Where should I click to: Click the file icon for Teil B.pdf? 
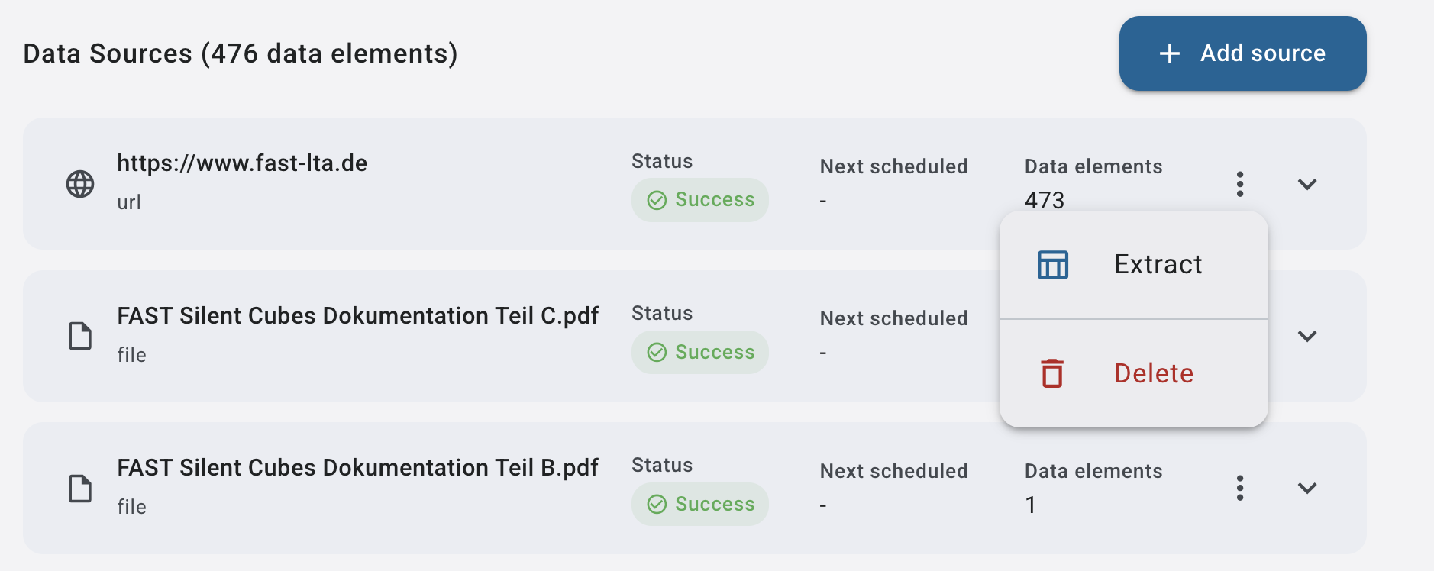pyautogui.click(x=80, y=489)
